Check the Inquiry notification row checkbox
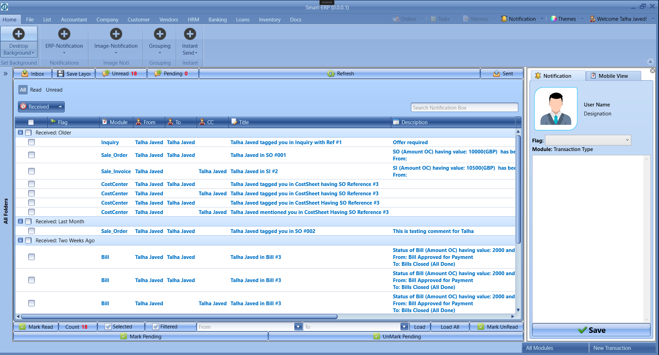The width and height of the screenshot is (659, 355). tap(31, 142)
